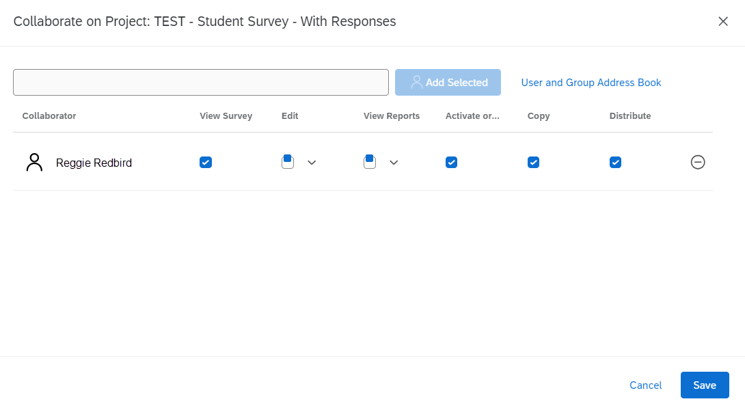Image resolution: width=745 pixels, height=410 pixels.
Task: Click Reggie Redbird's user avatar icon
Action: 34,162
